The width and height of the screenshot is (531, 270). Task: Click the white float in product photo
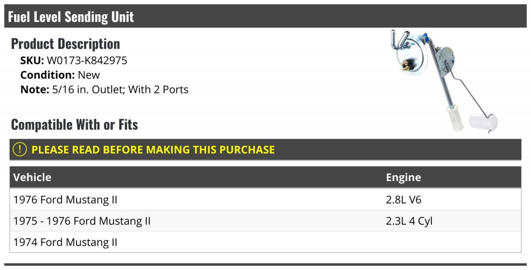click(483, 121)
